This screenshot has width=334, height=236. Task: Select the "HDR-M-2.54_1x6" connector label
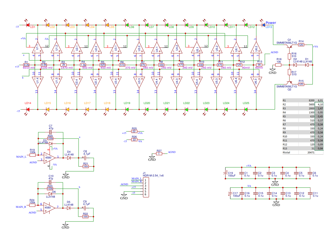click(x=153, y=176)
